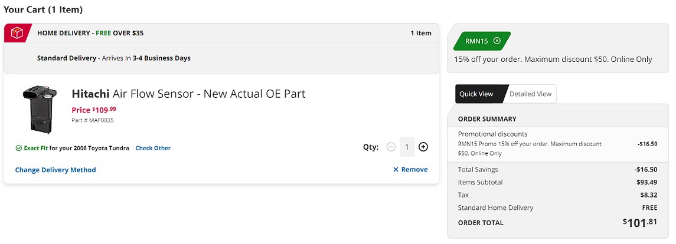Click the red home delivery box icon
The height and width of the screenshot is (244, 676).
[17, 33]
